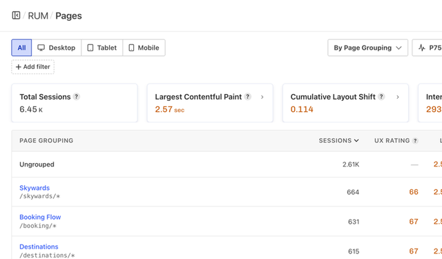This screenshot has height=259, width=442.
Task: Click the /destinations/* path text
Action: (x=47, y=256)
